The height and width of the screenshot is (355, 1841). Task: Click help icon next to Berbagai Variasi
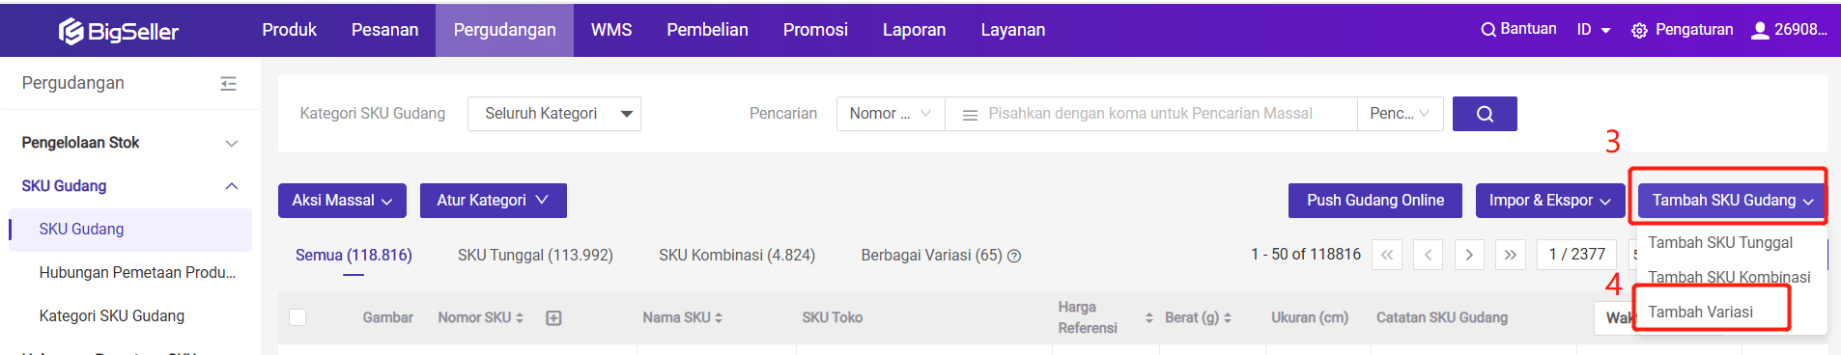point(1014,256)
